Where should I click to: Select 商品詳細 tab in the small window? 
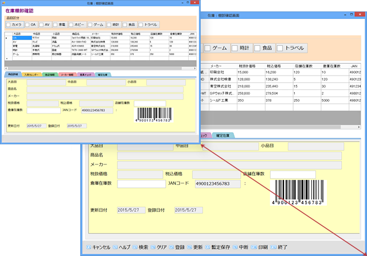coord(13,74)
